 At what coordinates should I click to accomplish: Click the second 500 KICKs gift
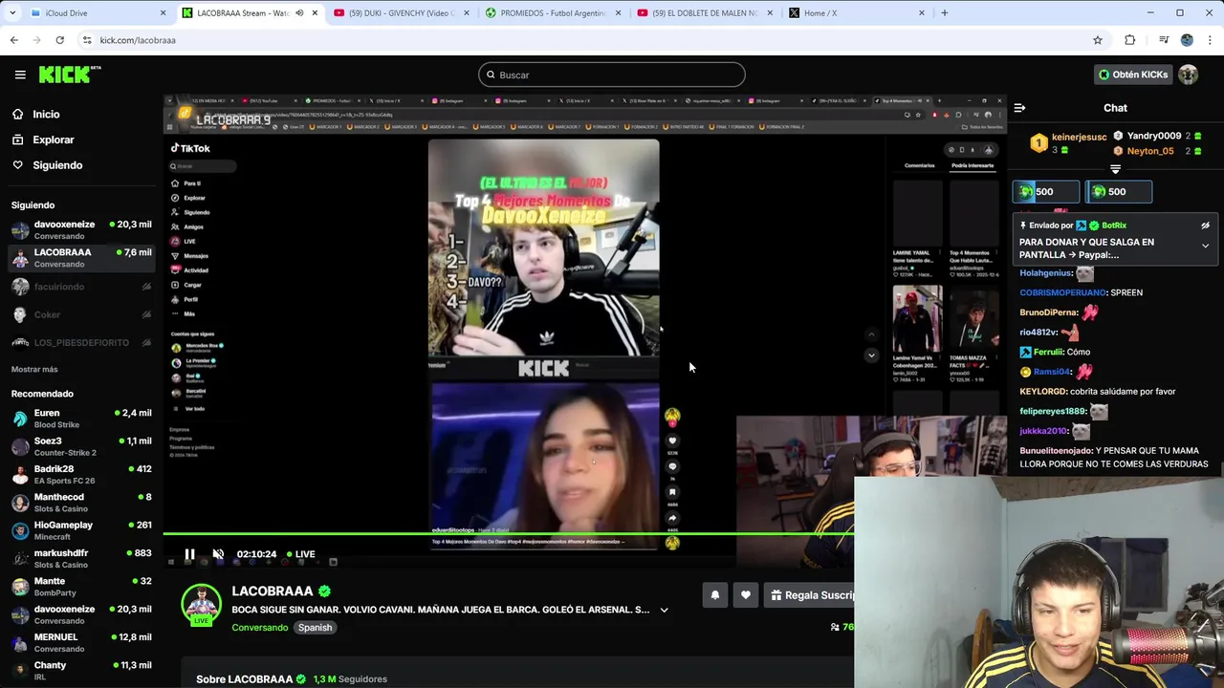(1119, 191)
